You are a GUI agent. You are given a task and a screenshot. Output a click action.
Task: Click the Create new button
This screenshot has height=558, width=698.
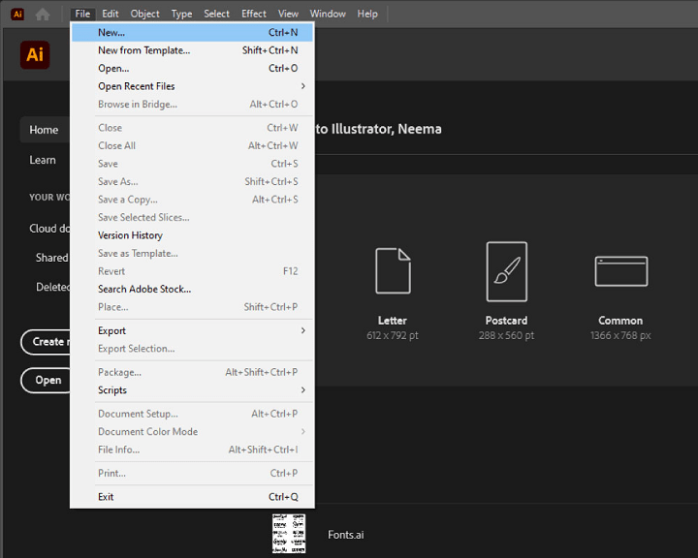pos(46,342)
